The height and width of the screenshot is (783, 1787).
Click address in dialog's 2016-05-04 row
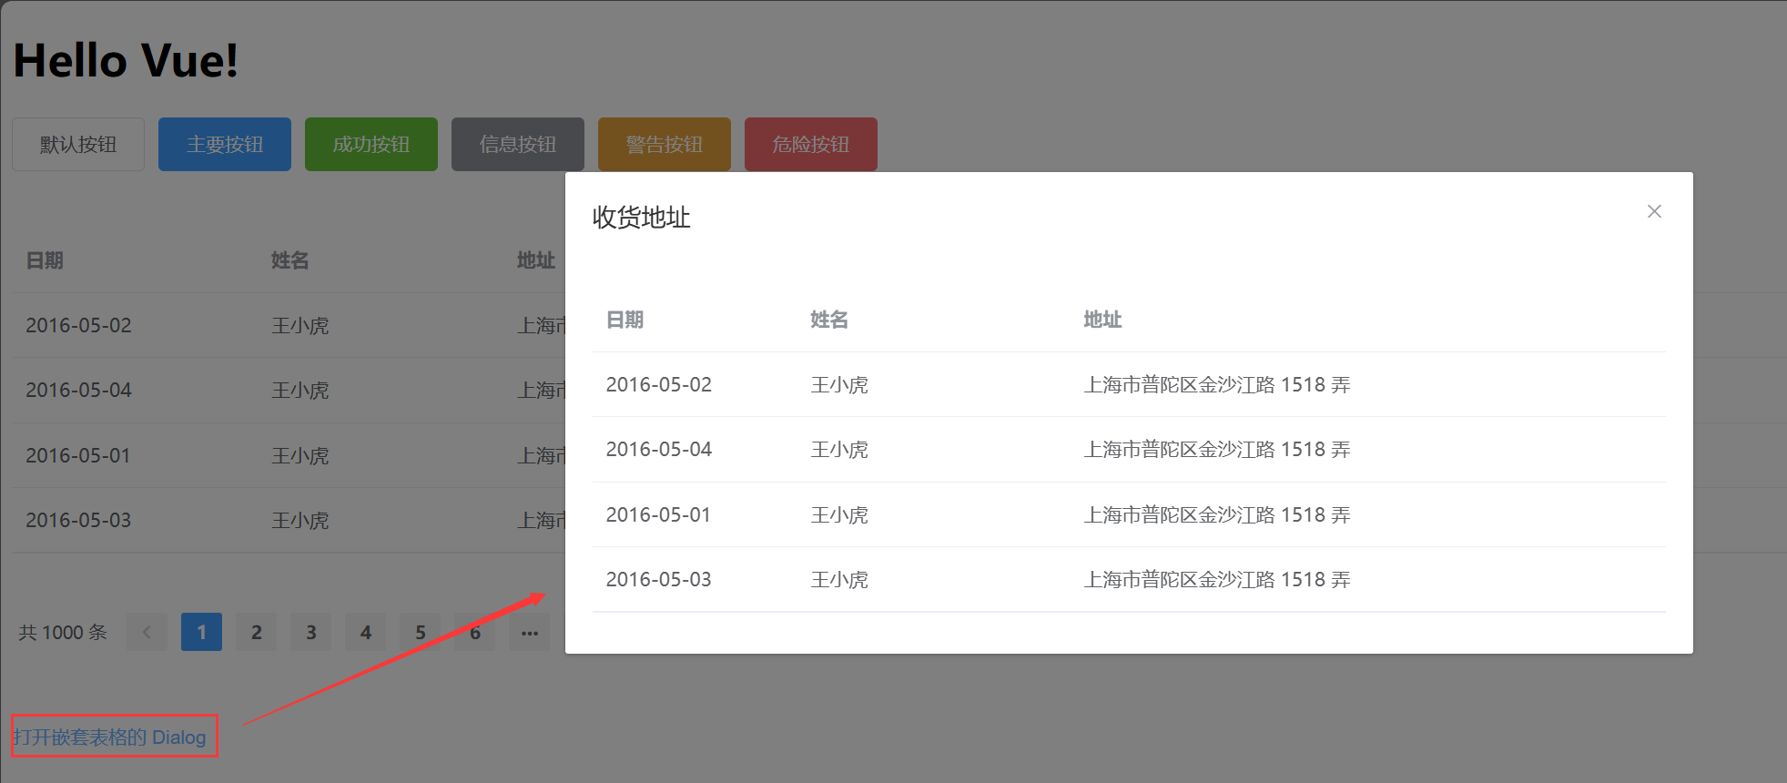click(1217, 449)
